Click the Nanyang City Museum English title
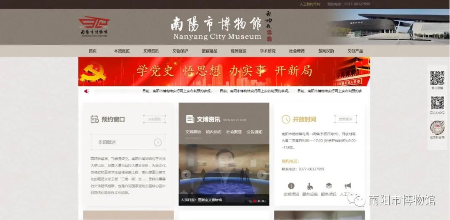 [x=217, y=37]
